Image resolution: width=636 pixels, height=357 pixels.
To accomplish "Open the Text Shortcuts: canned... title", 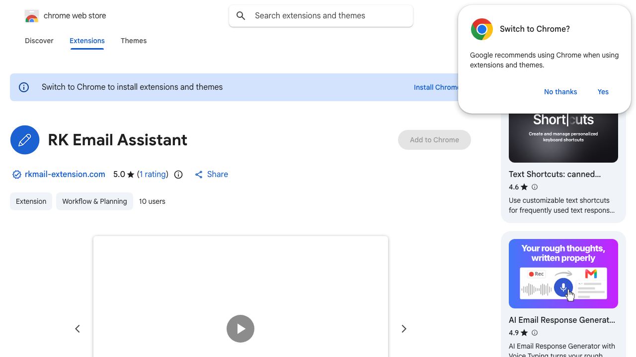I will 555,175.
